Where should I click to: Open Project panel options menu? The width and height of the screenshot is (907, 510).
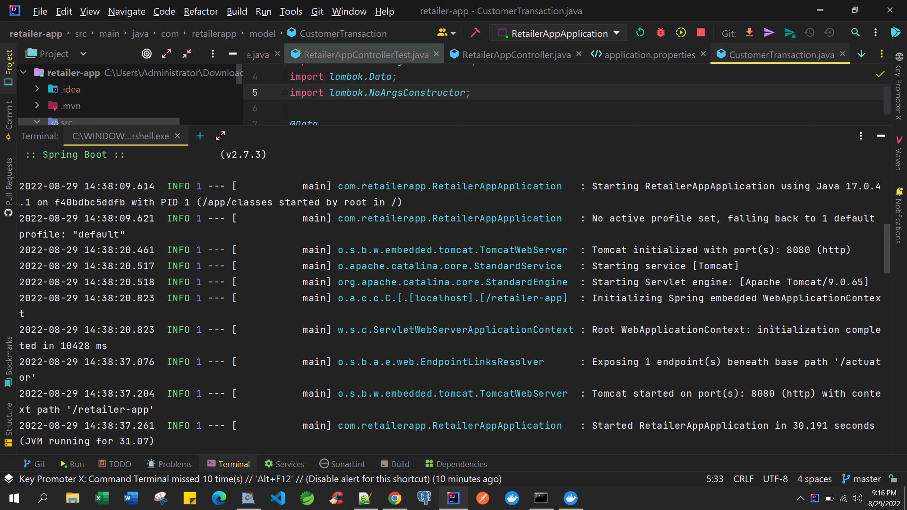213,54
